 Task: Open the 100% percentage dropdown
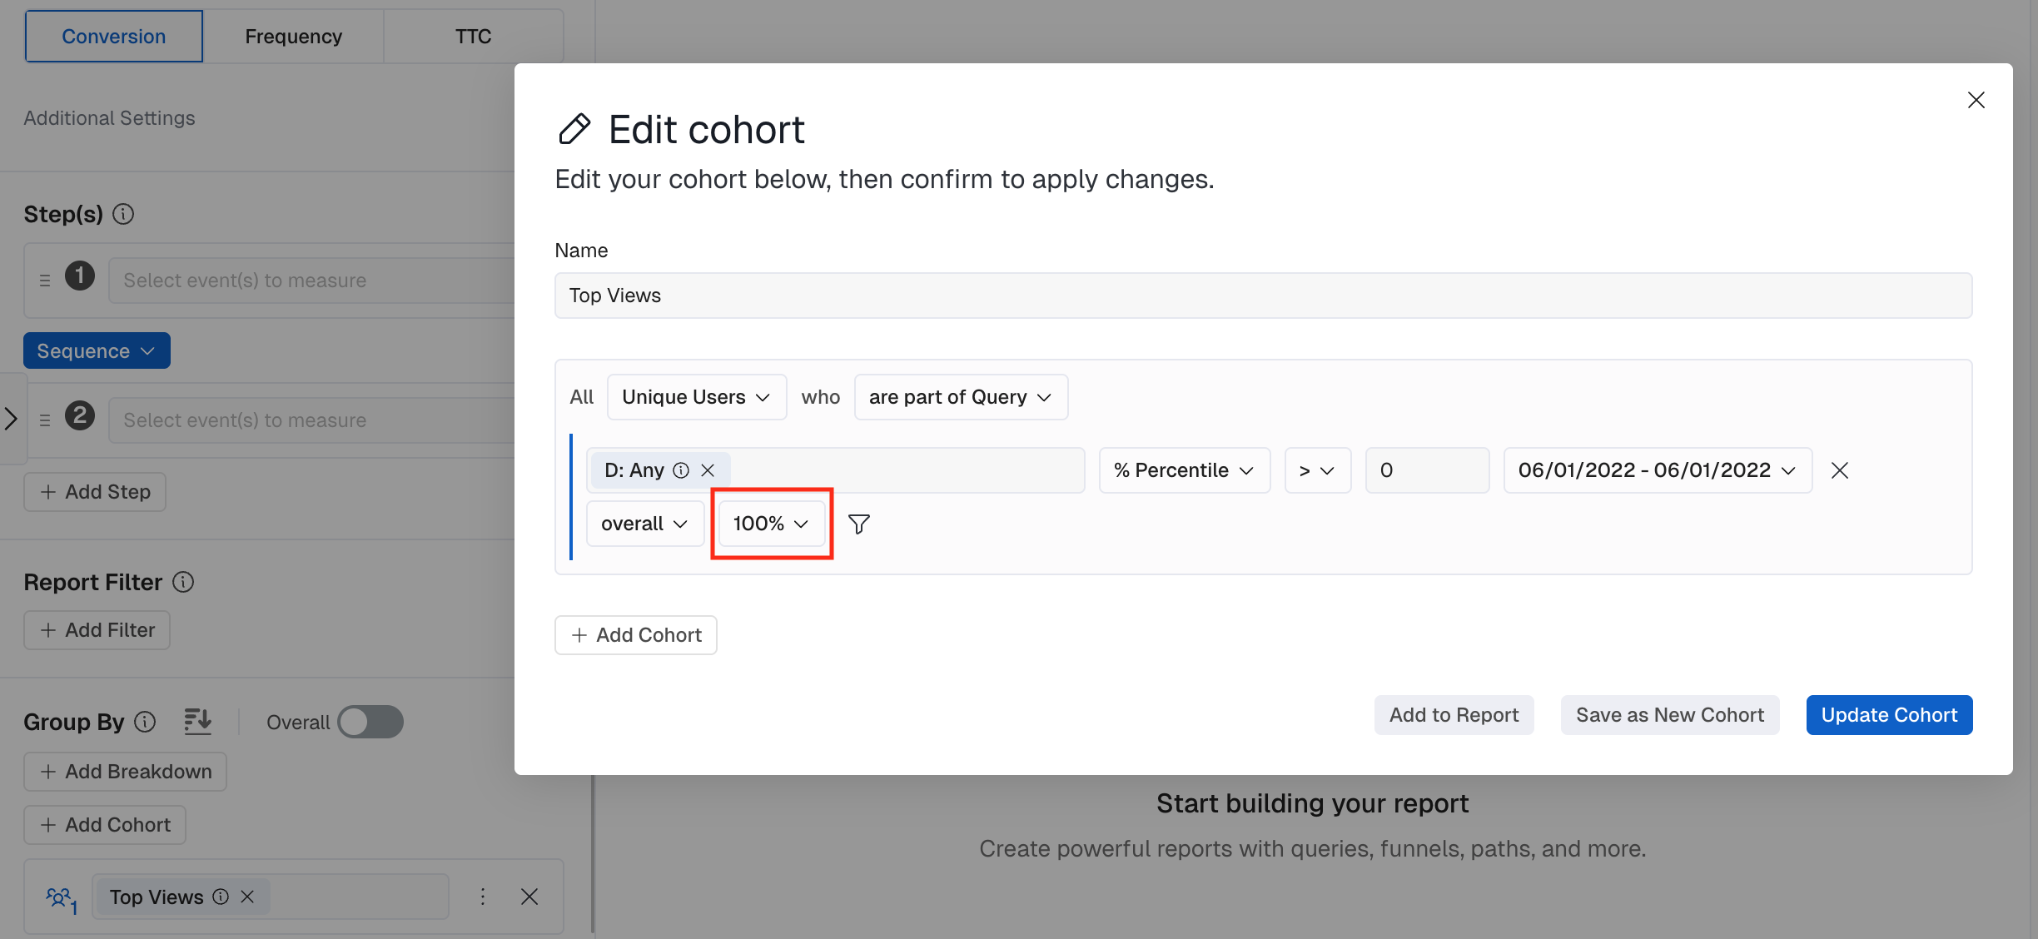coord(771,524)
